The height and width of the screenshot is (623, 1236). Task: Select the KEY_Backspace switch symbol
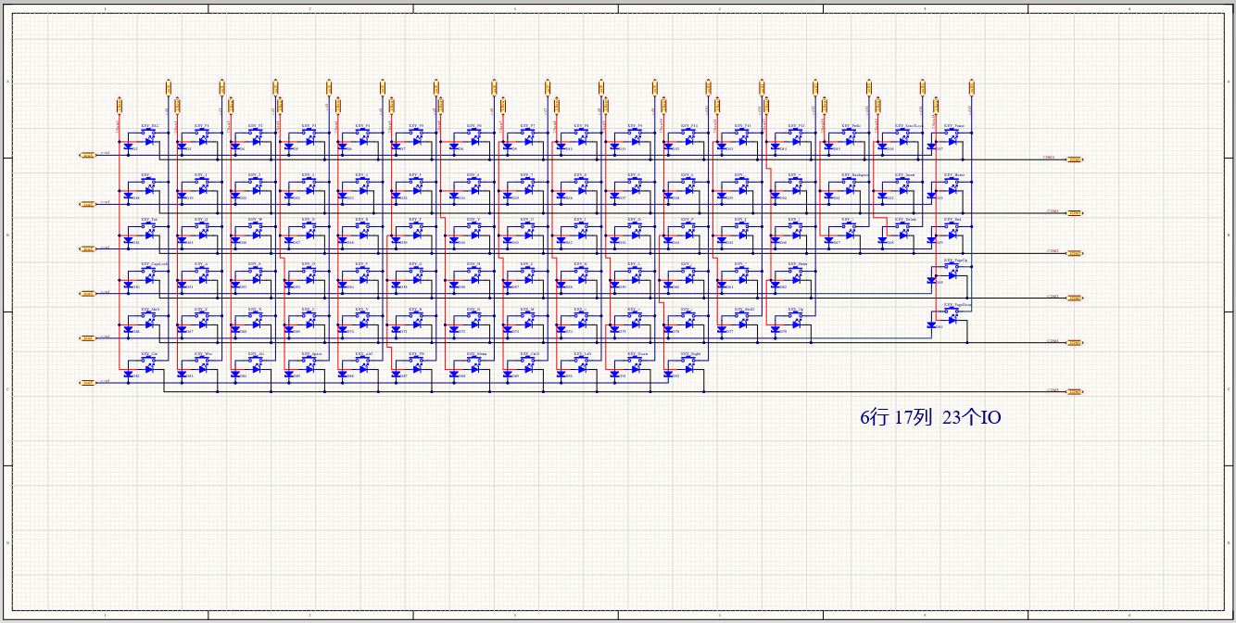point(848,181)
